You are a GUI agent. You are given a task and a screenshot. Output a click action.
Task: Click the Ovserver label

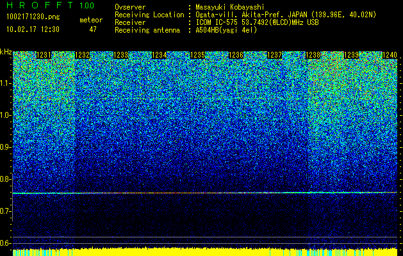pos(130,7)
